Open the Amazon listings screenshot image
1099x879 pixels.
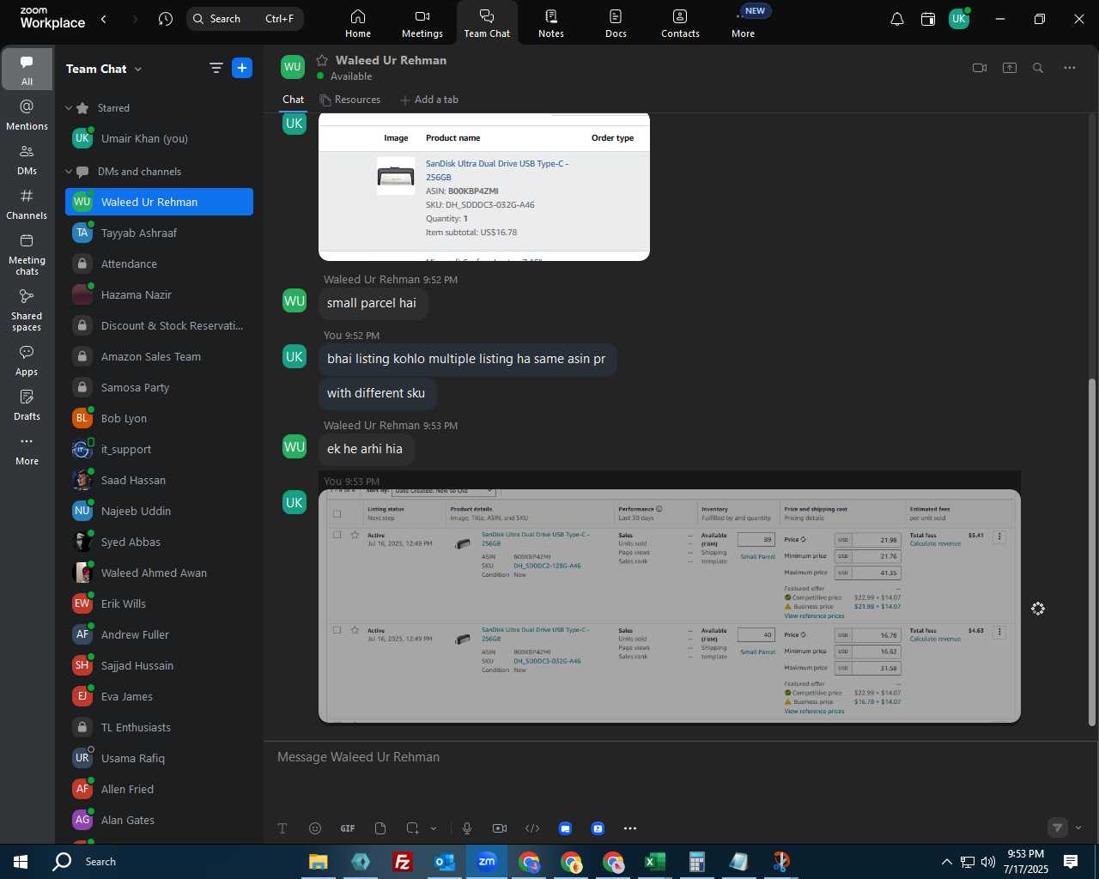(670, 606)
